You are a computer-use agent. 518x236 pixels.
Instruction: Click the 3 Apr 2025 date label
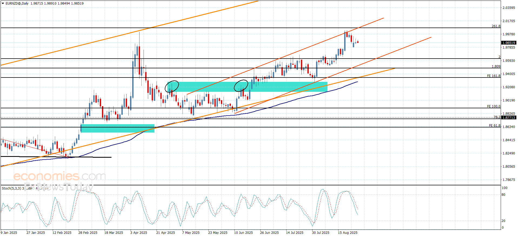pos(139,232)
